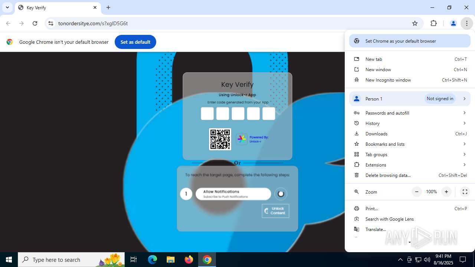
Task: Click the third code digit box
Action: pos(238,113)
